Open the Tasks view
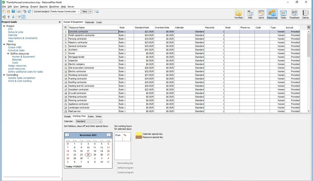This screenshot has width=313, height=181. pyautogui.click(x=283, y=14)
